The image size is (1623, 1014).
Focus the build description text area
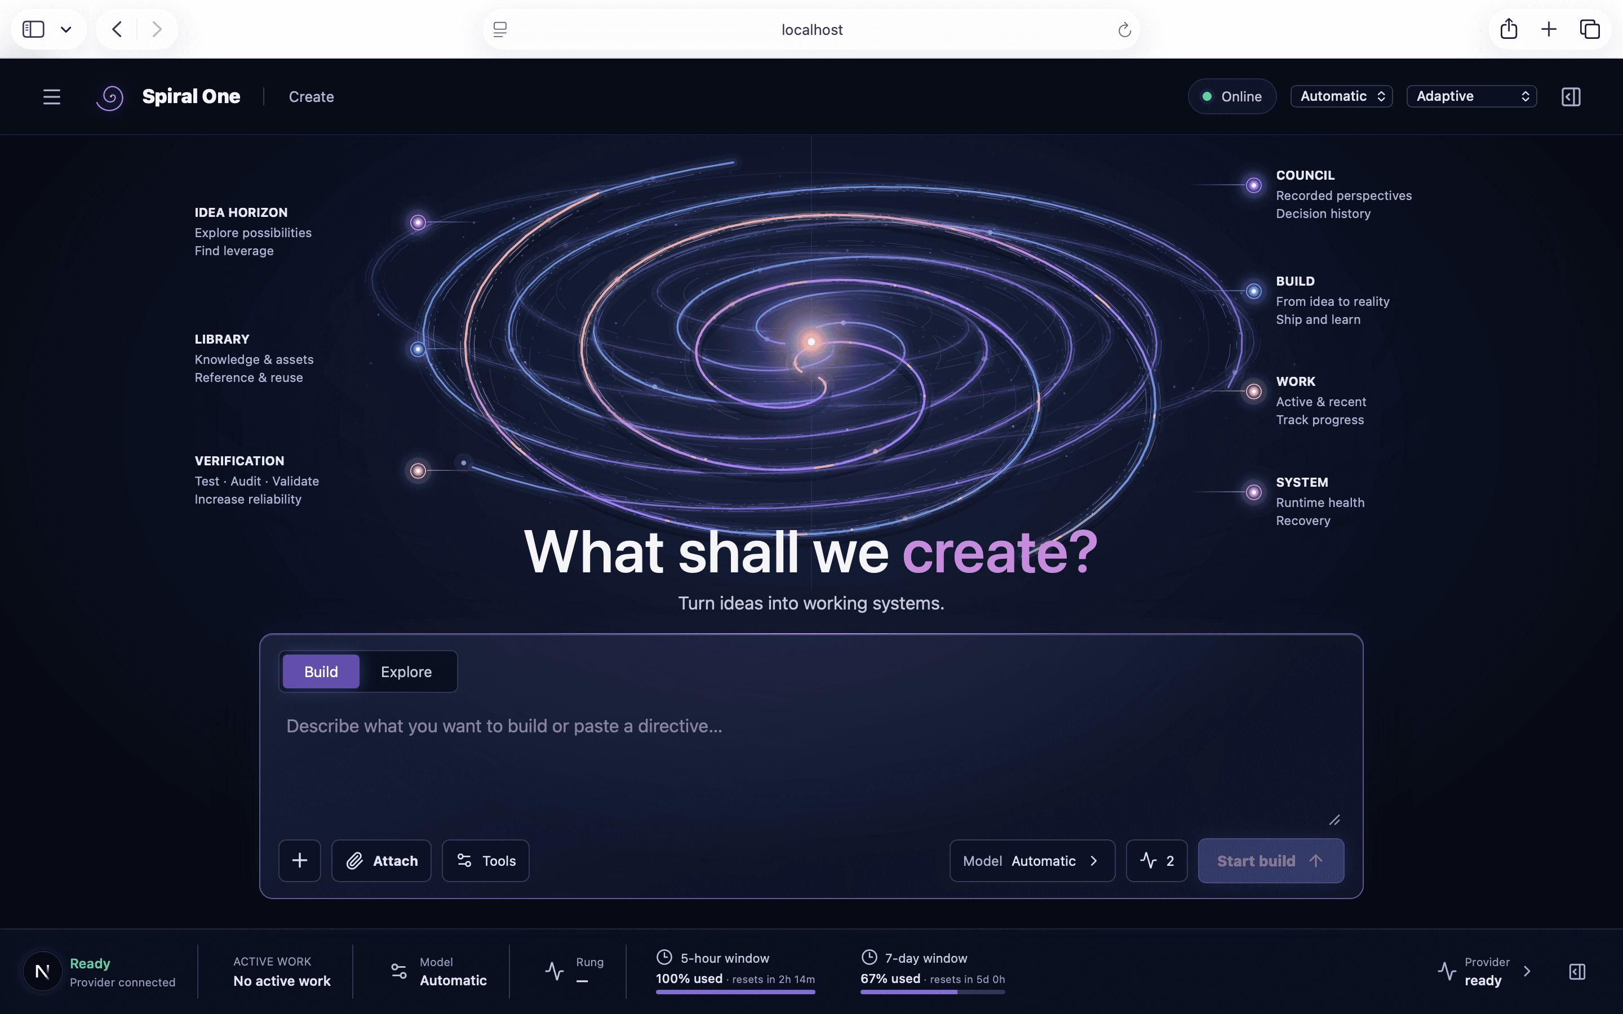tap(811, 764)
